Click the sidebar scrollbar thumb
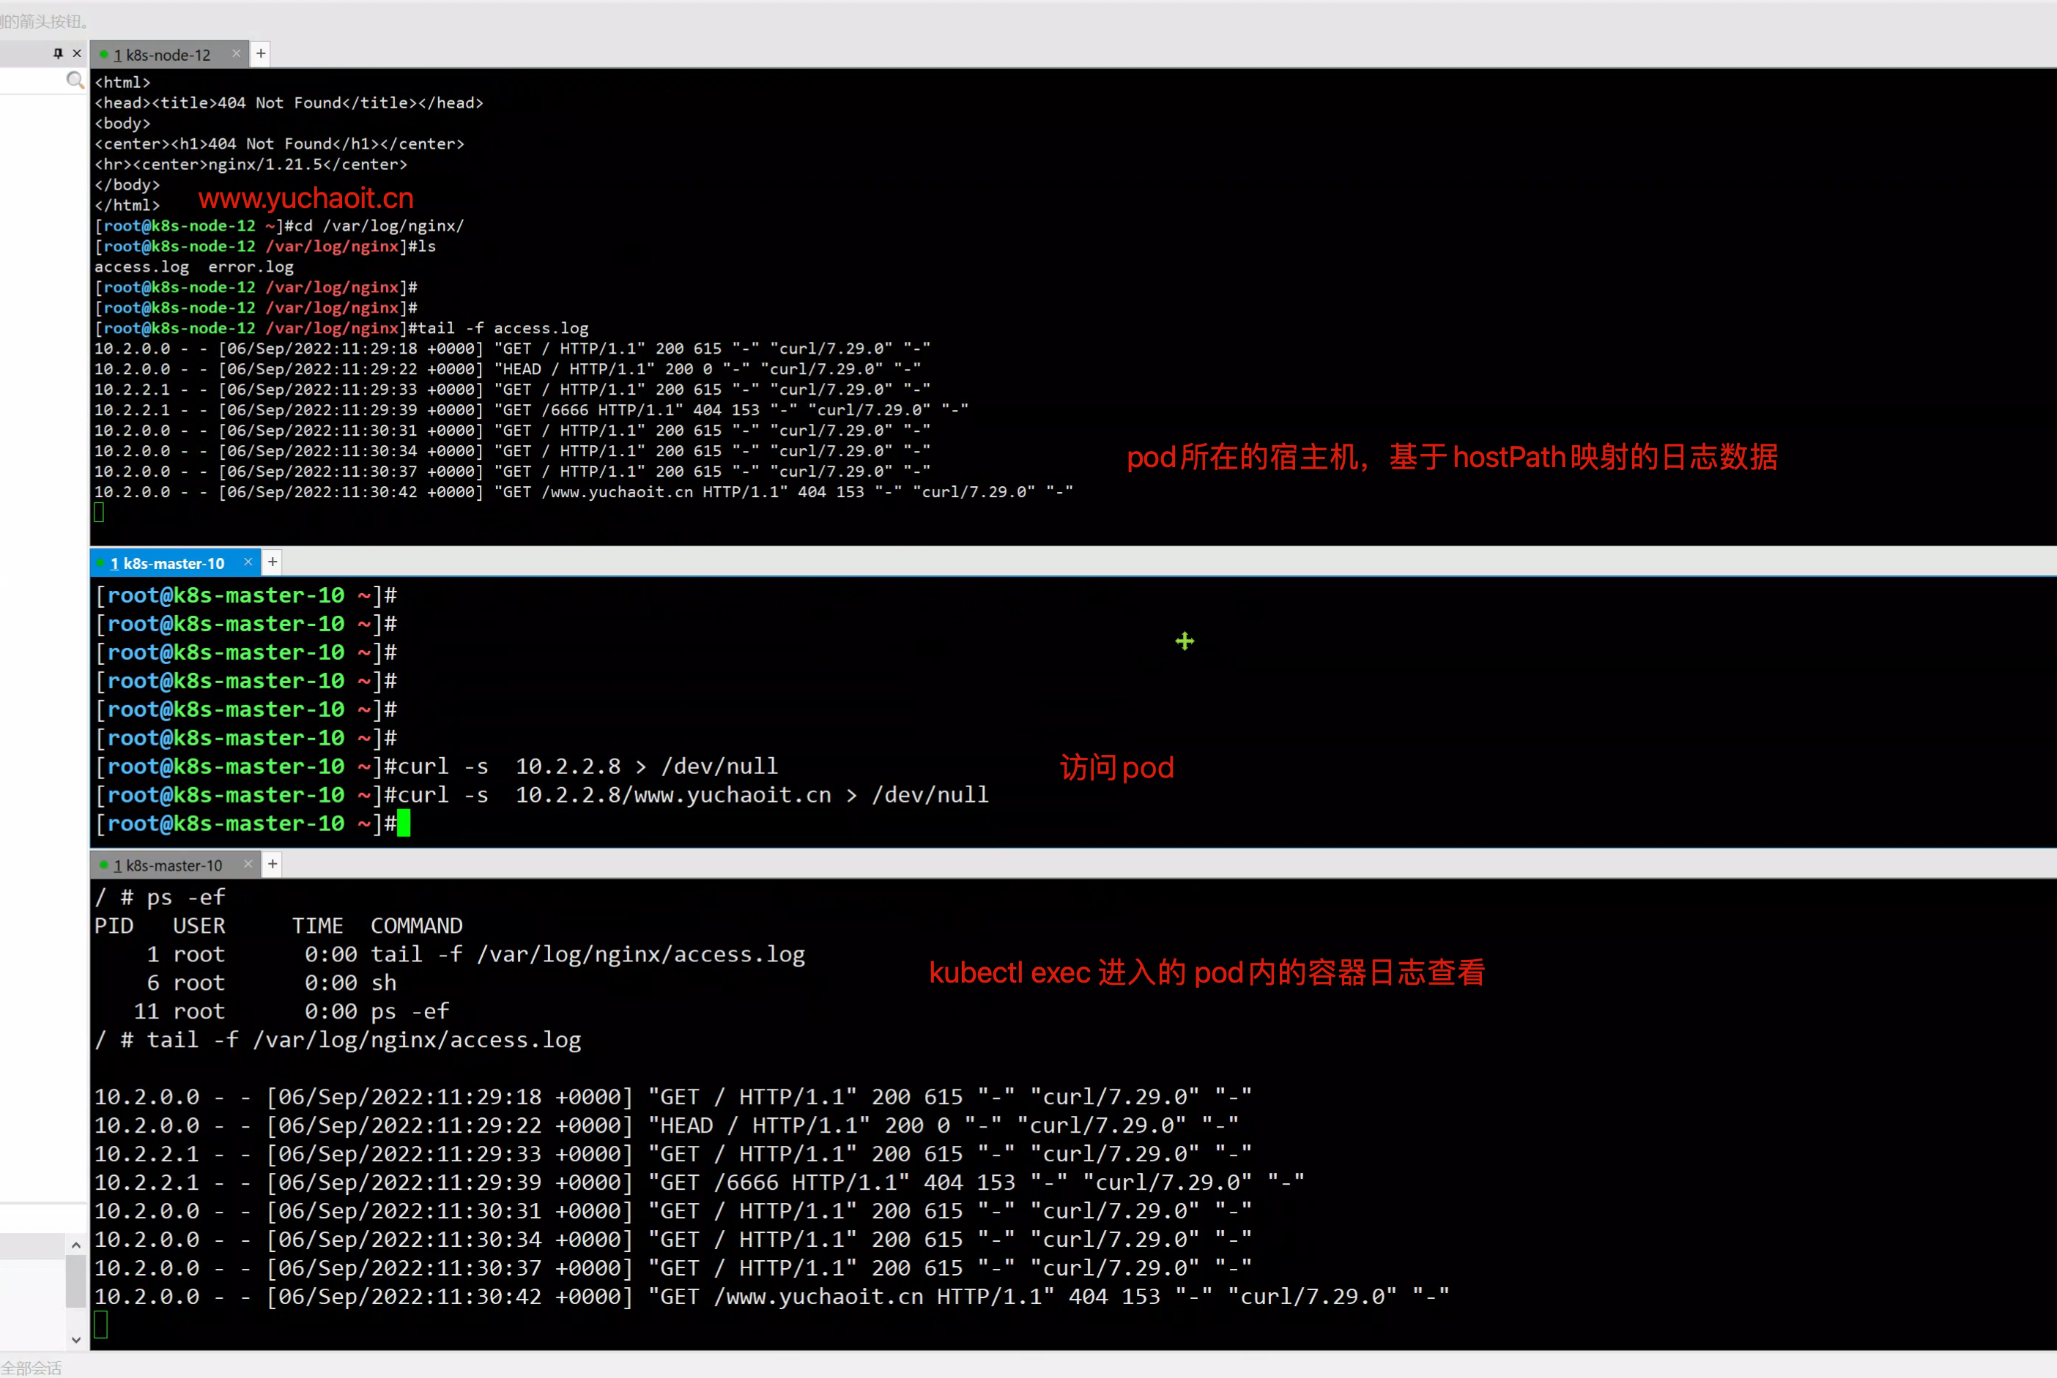2057x1378 pixels. (x=76, y=1281)
